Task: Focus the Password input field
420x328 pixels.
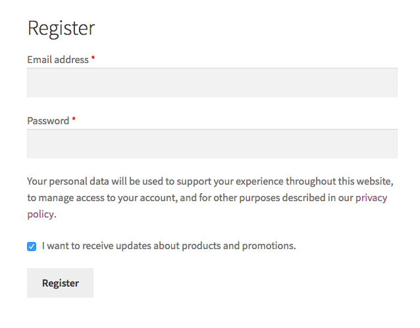Action: point(212,143)
